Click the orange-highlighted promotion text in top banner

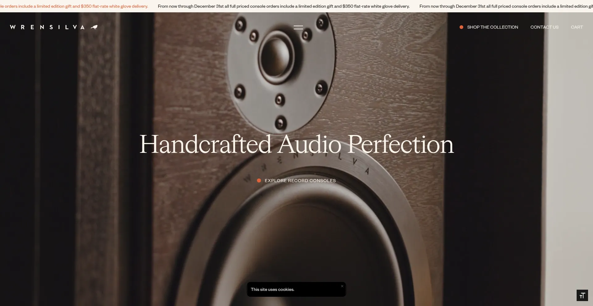point(74,6)
